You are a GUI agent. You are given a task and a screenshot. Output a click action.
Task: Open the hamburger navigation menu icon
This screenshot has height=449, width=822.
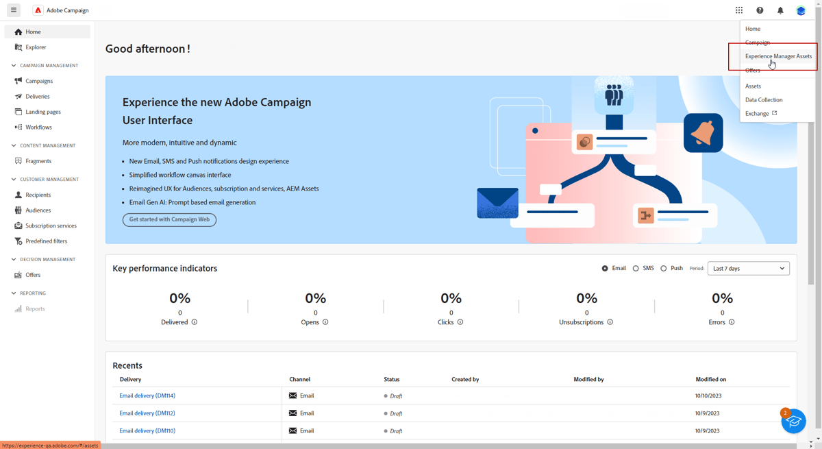[x=14, y=10]
